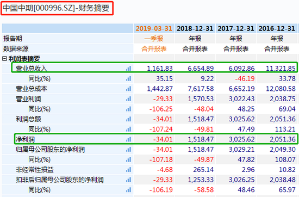The height and width of the screenshot is (197, 299).
Task: Open chart icon for 同比(%) under 归属母公司股东的净利润
Action: (x=128, y=159)
